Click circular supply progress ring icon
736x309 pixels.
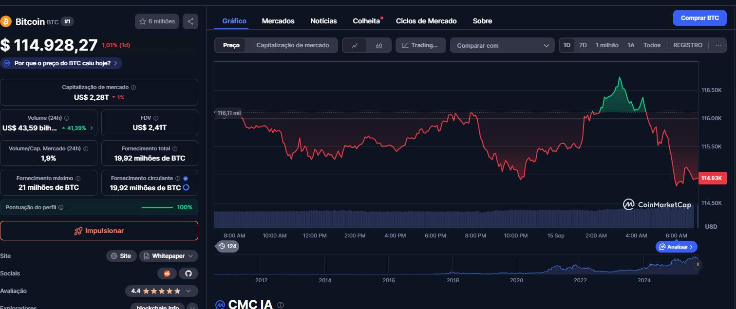(186, 188)
